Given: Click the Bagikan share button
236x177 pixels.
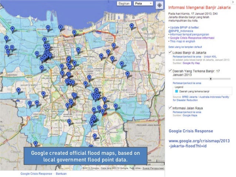Looking at the screenshot, I should click(x=124, y=4).
